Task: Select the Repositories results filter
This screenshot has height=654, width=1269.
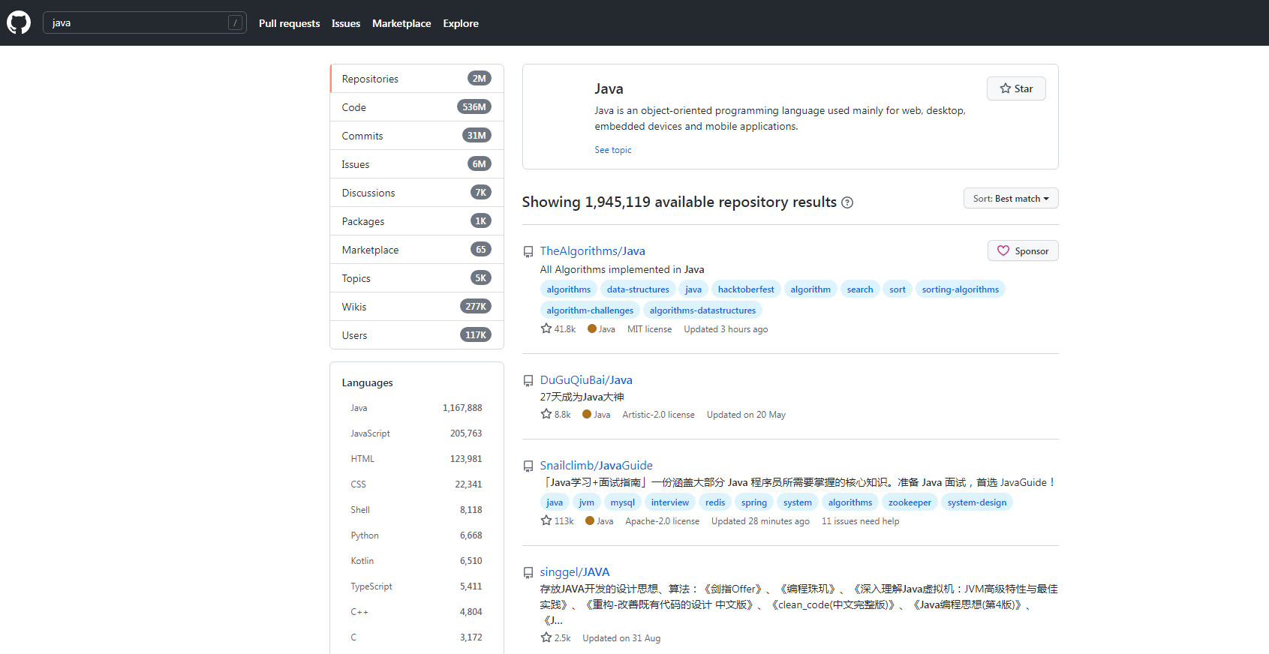Action: click(x=416, y=79)
